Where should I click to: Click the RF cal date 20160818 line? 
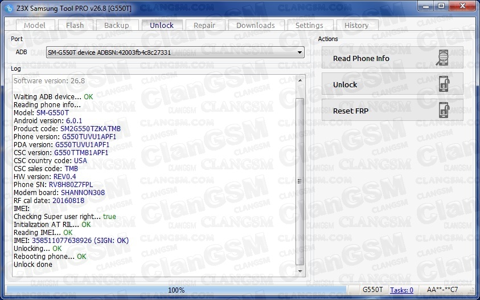click(x=49, y=201)
